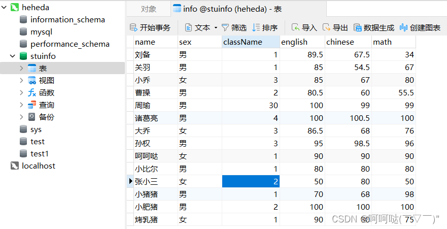Viewport: 447px width, 229px height.
Task: Click english cell 89.5 in 刘备 row
Action: point(302,54)
